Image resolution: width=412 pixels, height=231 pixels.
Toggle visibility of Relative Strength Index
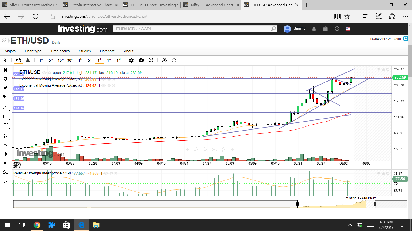click(x=106, y=173)
